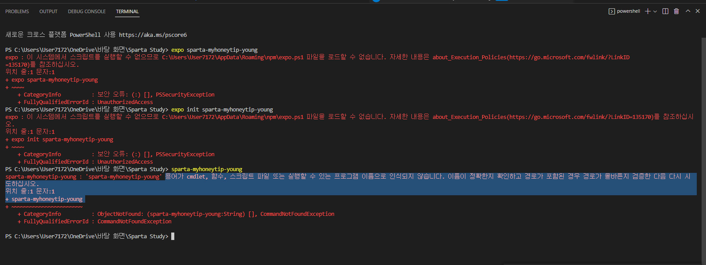Open the OUTPUT panel tab
This screenshot has width=706, height=265.
[x=48, y=11]
